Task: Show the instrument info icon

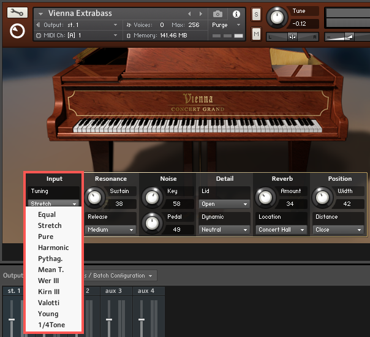Action: pyautogui.click(x=236, y=14)
